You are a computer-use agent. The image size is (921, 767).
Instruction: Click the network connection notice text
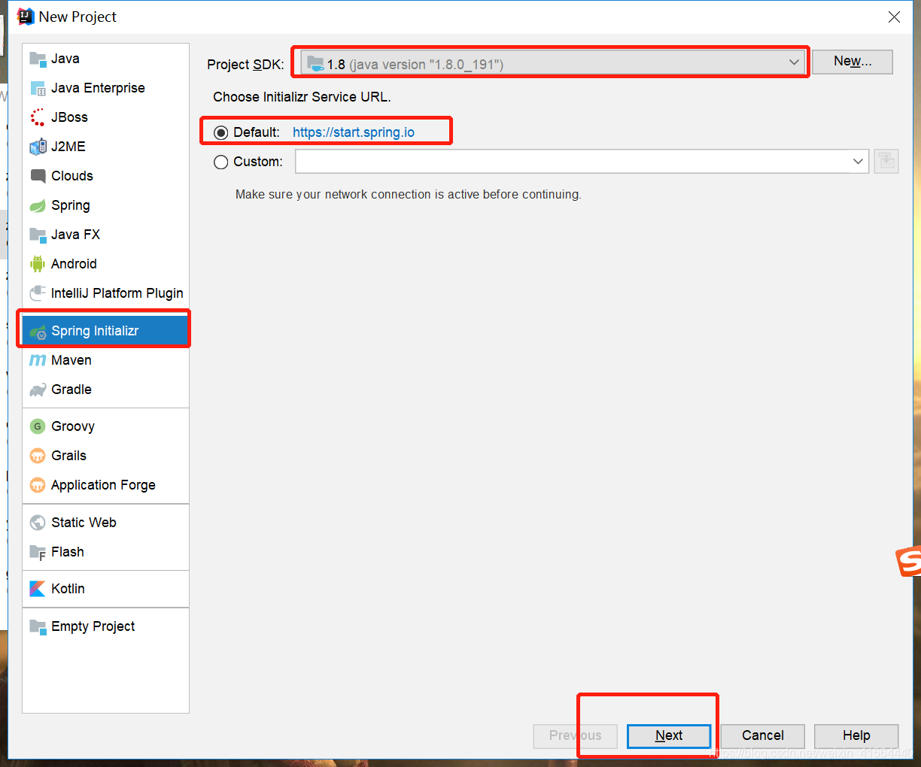coord(409,194)
